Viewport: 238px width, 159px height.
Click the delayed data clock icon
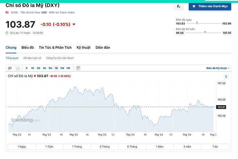7,32
